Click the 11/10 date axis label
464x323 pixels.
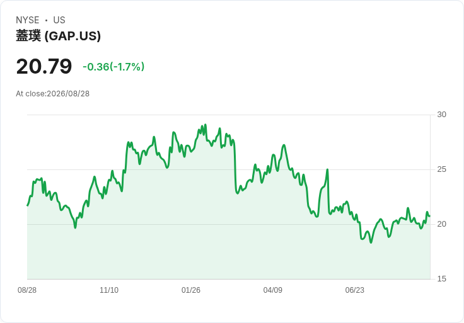tap(109, 290)
